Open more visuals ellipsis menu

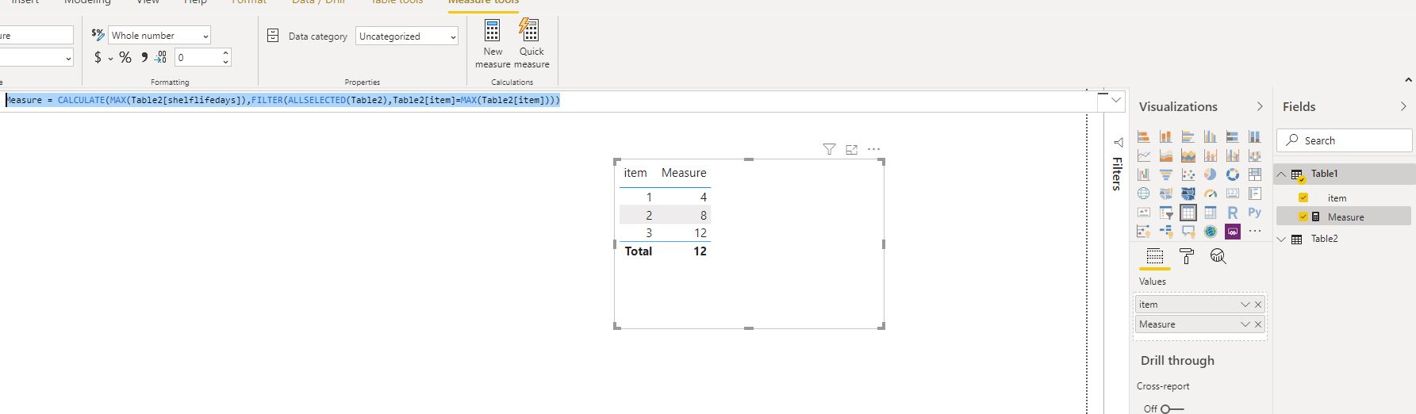1255,232
